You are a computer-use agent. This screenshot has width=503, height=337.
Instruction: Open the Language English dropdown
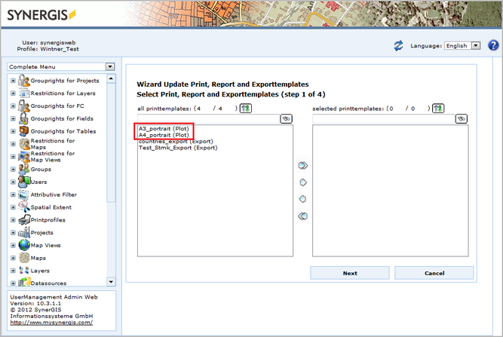pos(476,45)
